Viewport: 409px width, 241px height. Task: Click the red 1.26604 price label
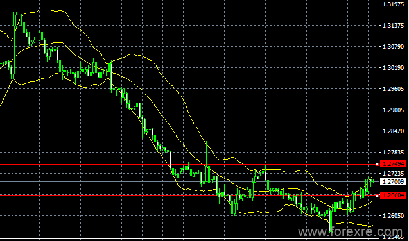pyautogui.click(x=393, y=195)
